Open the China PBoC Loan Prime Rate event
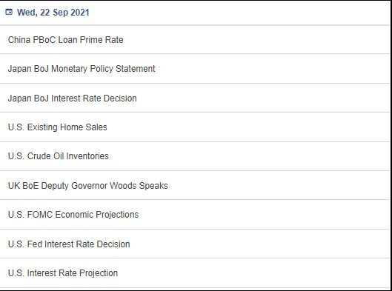Viewport: 392px width, 291px height. point(195,40)
